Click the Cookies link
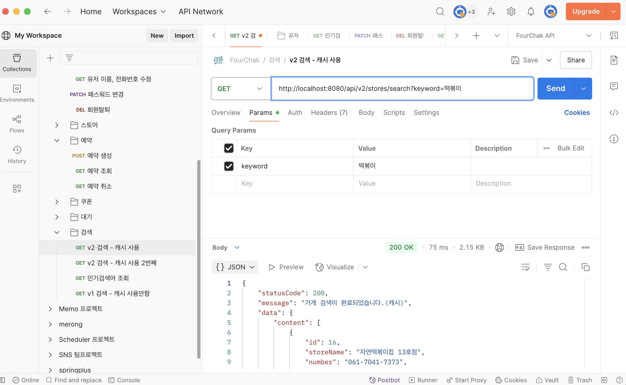 [x=577, y=113]
